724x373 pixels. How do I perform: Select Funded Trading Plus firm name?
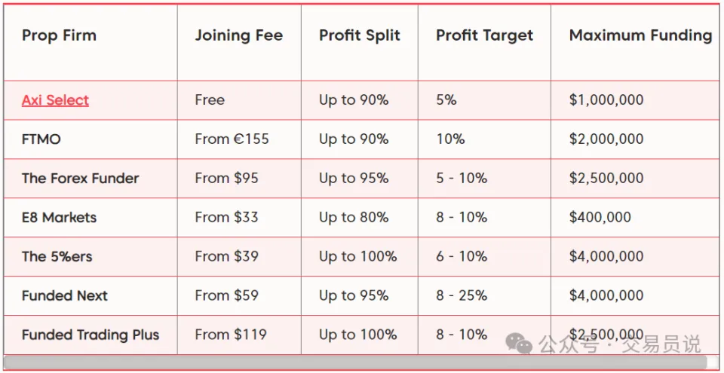[x=90, y=335]
